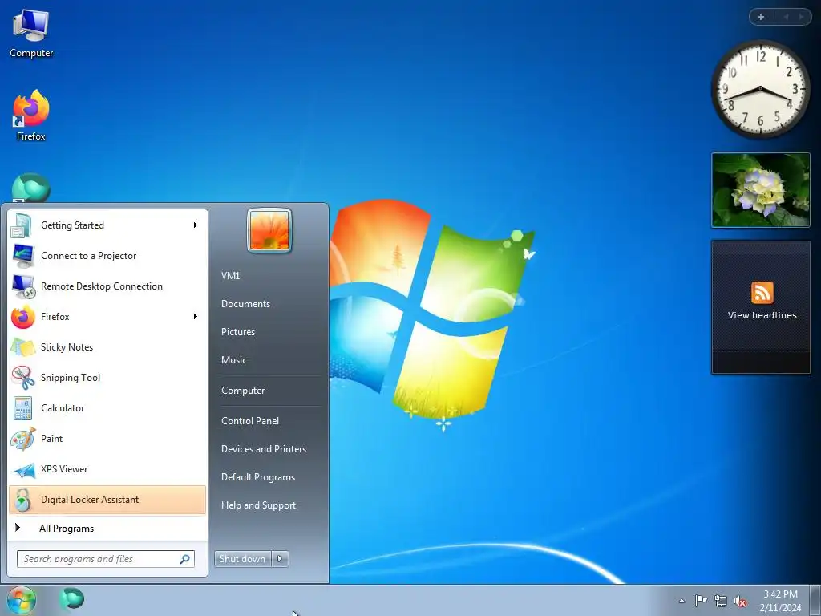
Task: Click the Calculator icon
Action: [22, 408]
